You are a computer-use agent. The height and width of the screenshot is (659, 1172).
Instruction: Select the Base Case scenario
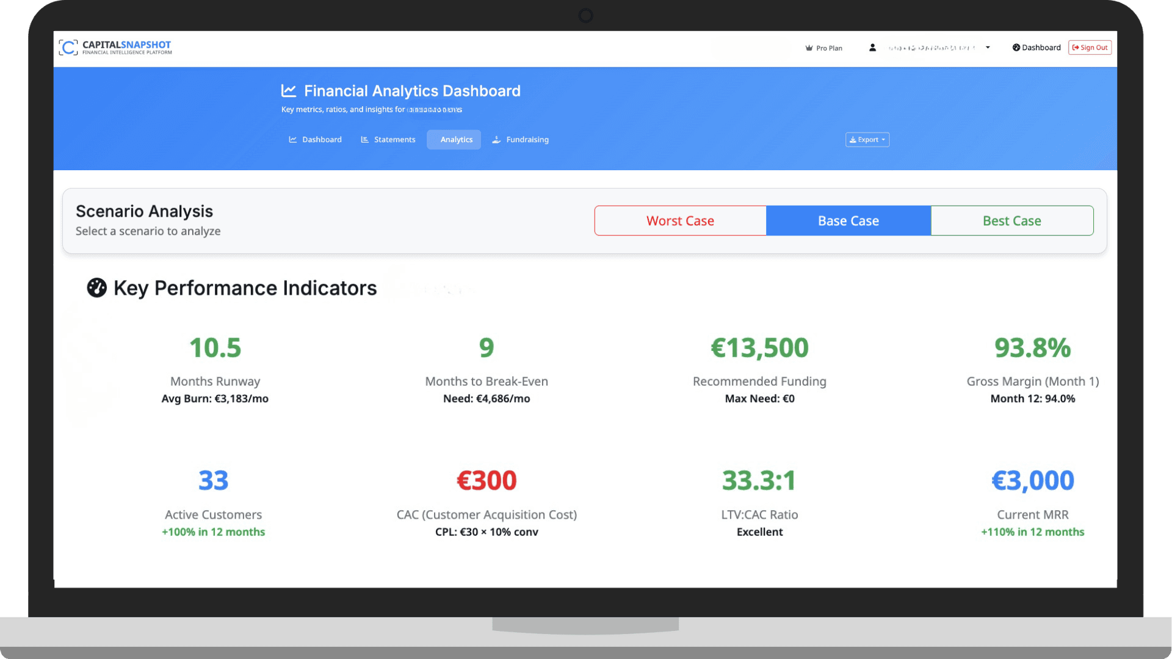[848, 221]
